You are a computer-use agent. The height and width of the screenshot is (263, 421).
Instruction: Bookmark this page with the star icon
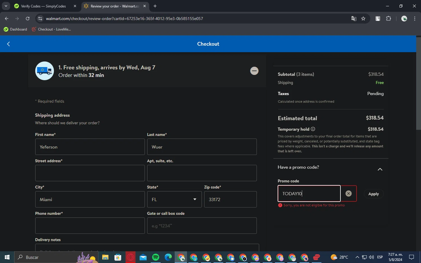[363, 19]
